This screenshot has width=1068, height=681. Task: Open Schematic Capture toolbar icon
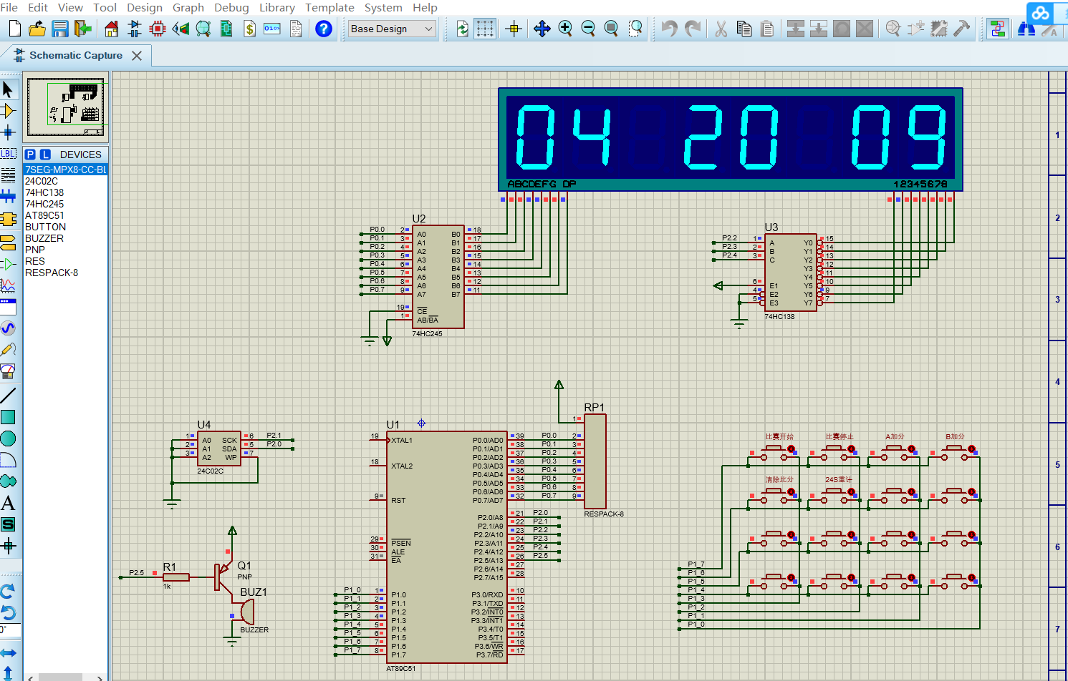tap(134, 29)
